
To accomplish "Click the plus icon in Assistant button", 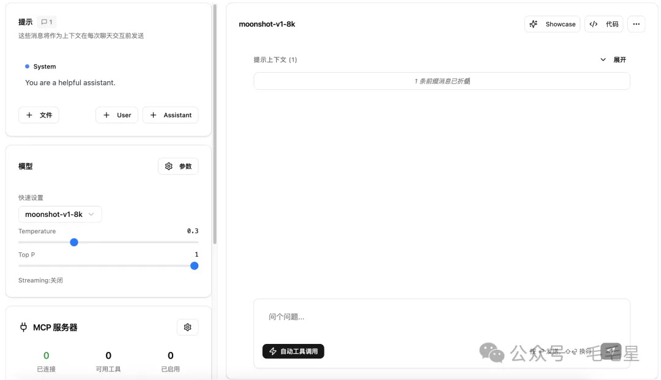I will click(x=153, y=115).
